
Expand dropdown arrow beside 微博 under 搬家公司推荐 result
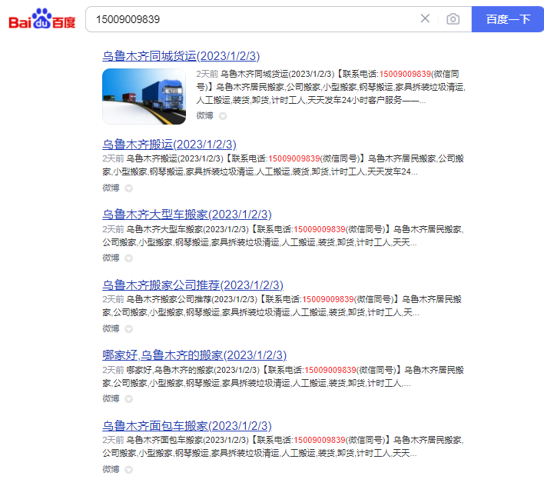point(129,328)
